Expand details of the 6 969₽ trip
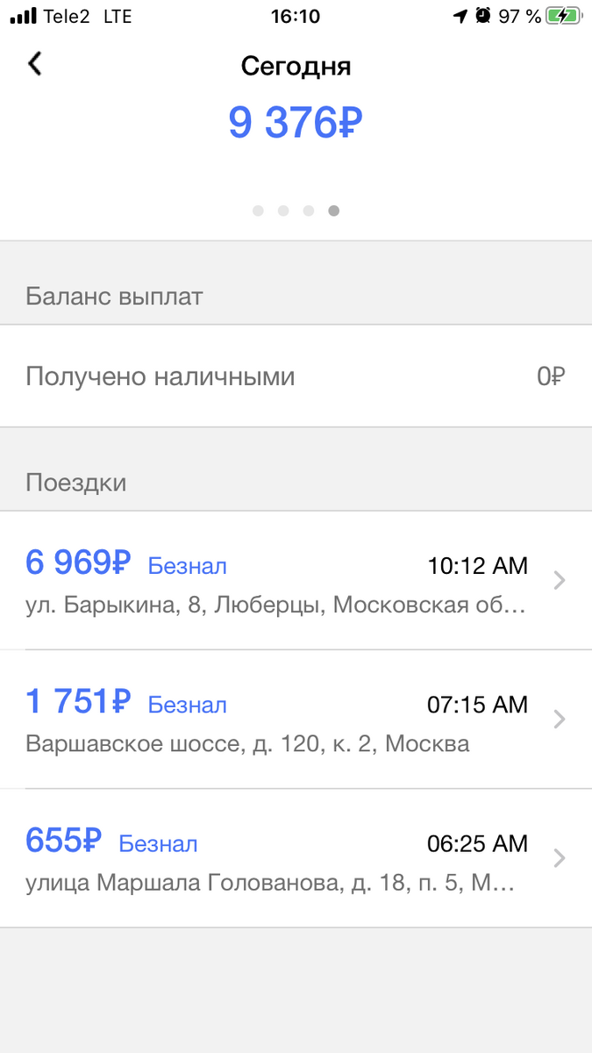 pos(559,580)
